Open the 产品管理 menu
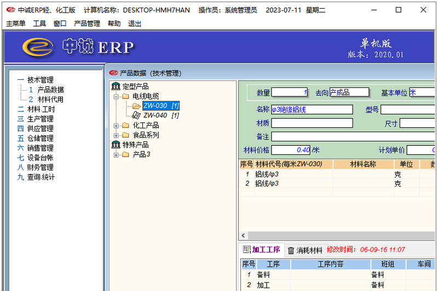Image resolution: width=438 pixels, height=291 pixels. pos(87,23)
